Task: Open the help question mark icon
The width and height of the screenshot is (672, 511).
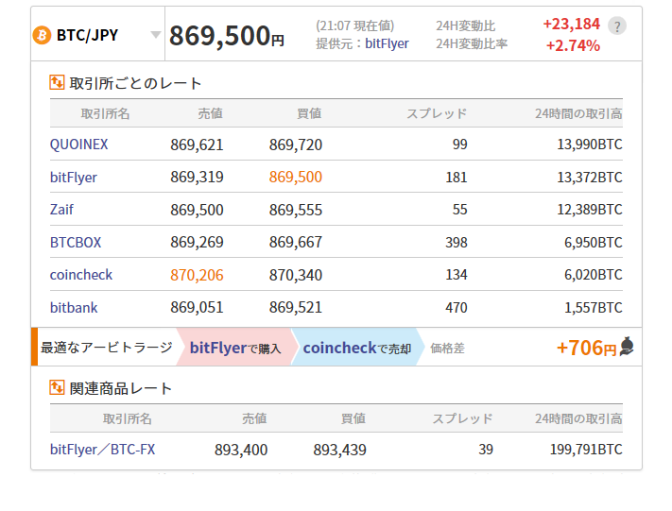Action: [617, 26]
